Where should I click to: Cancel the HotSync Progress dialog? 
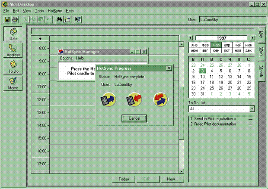pyautogui.click(x=134, y=118)
